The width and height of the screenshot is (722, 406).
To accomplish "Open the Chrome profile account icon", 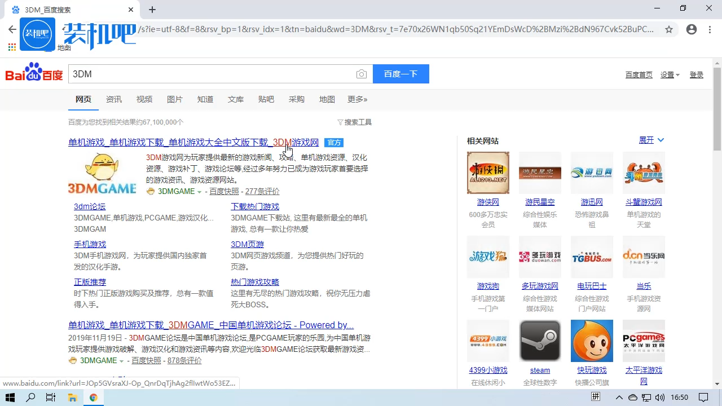I will pos(692,29).
